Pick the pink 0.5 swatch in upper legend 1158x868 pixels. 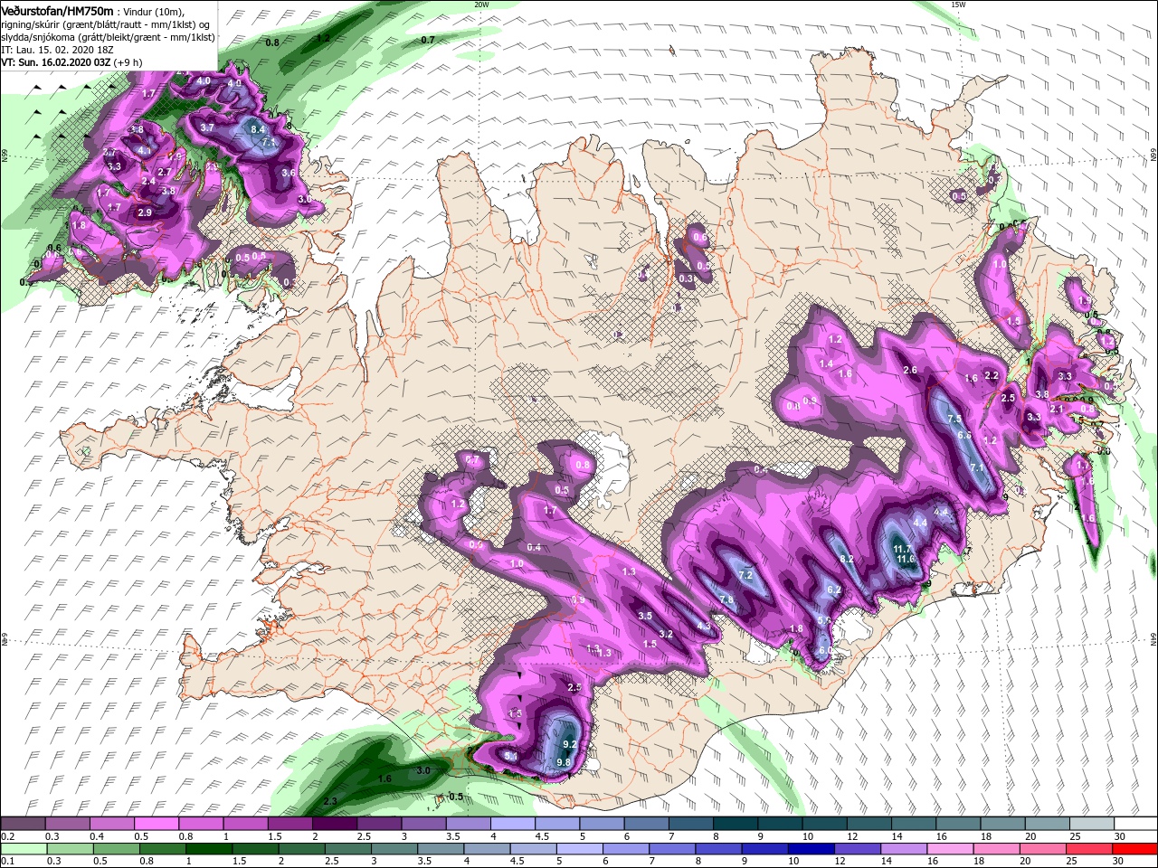coord(156,824)
